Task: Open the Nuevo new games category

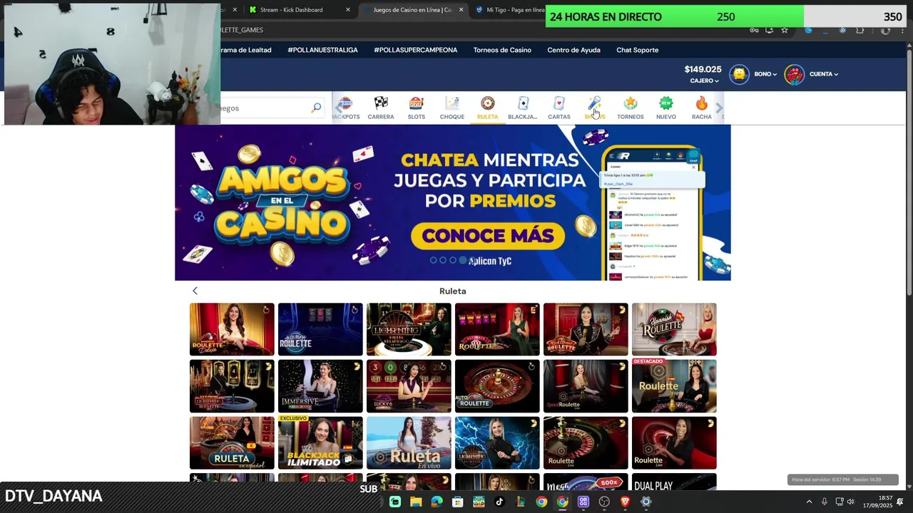Action: click(666, 108)
